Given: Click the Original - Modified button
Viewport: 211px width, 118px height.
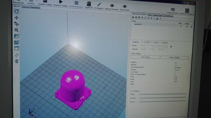Looking at the screenshot, I should pos(174,58).
